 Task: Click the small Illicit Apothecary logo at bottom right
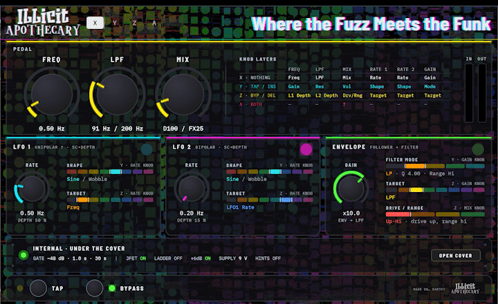point(465,288)
